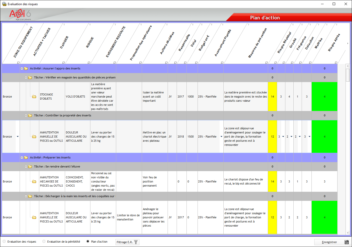Click search magnifier of Risque Après column
The image size is (352, 247).
336,62
